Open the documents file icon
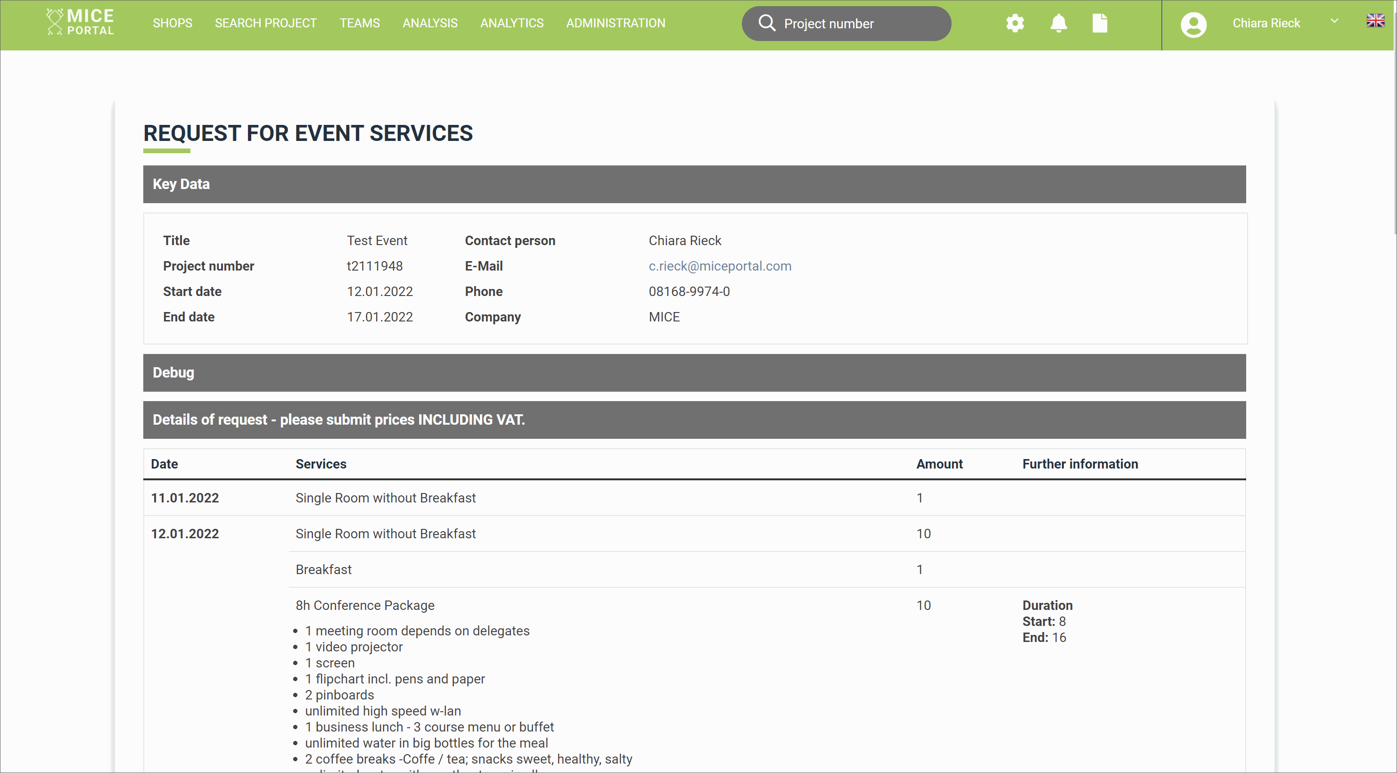This screenshot has height=773, width=1397. pos(1099,23)
